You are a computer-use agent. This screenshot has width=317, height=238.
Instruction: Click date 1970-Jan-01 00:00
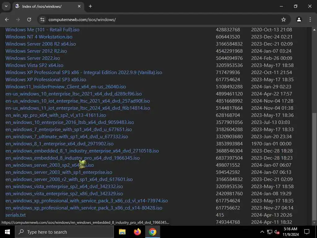click(271, 144)
